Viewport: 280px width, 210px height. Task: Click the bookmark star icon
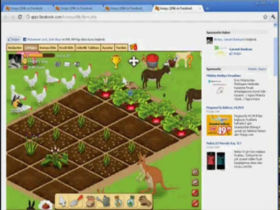[x=265, y=17]
